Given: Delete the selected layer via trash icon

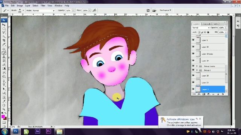Looking at the screenshot, I should pyautogui.click(x=223, y=94).
